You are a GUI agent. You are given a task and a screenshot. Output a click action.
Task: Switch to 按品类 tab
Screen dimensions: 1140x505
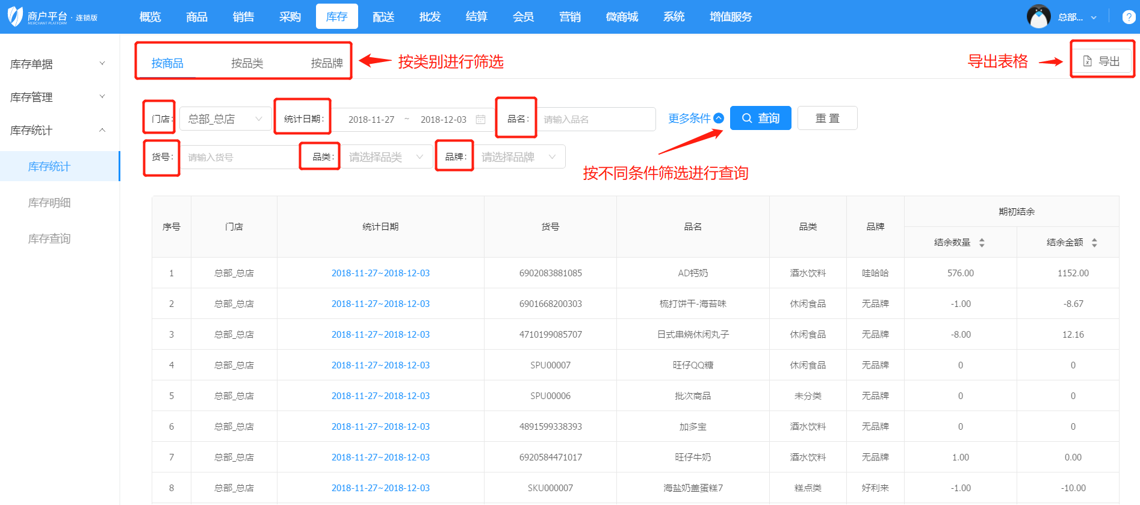pyautogui.click(x=247, y=63)
